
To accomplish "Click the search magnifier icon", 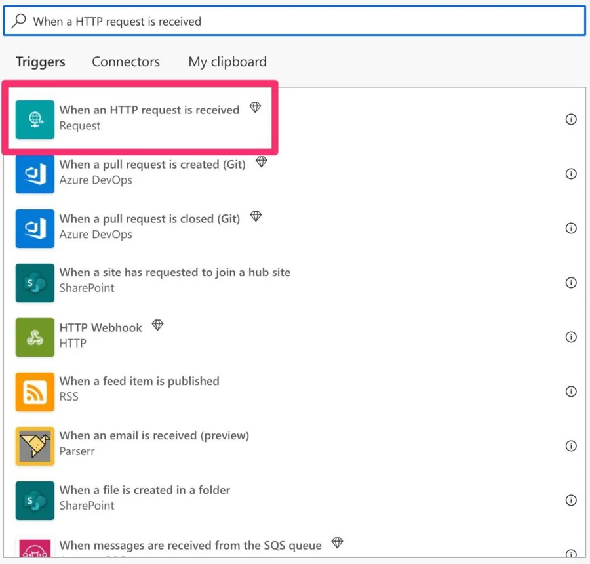I will pyautogui.click(x=20, y=21).
